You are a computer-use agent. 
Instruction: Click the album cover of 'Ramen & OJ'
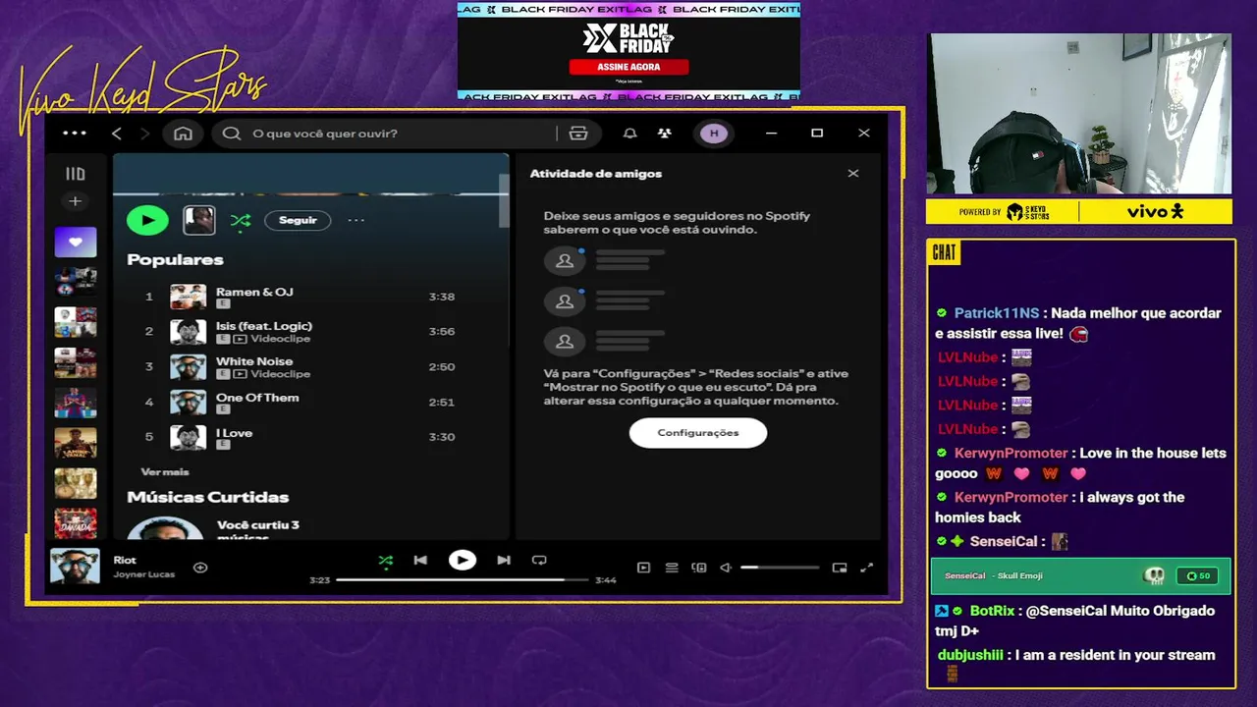coord(189,297)
